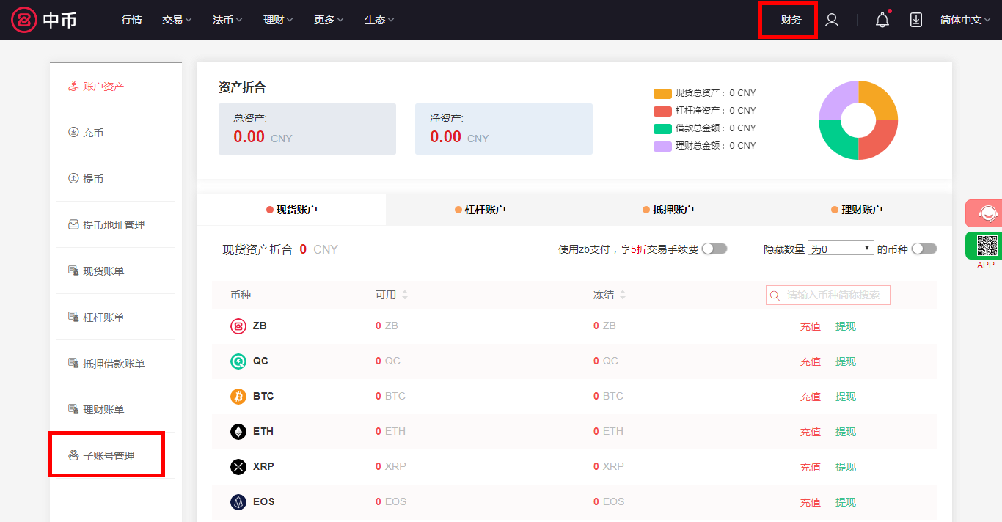1002x522 pixels.
Task: Click the download app icon in header
Action: [x=916, y=20]
